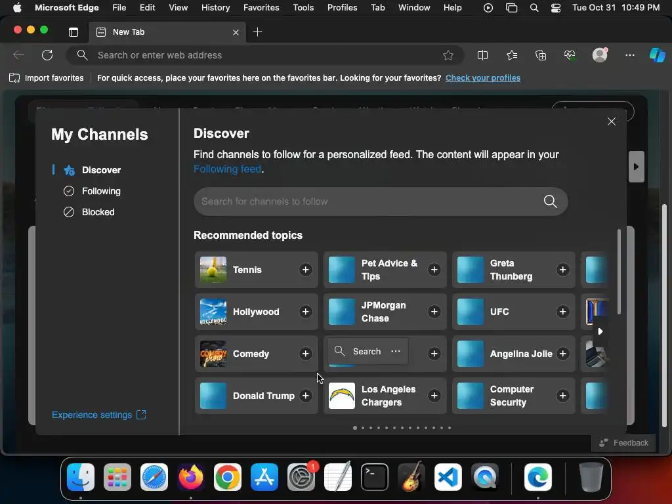The width and height of the screenshot is (672, 504).
Task: Open the Feedback button
Action: pos(623,443)
